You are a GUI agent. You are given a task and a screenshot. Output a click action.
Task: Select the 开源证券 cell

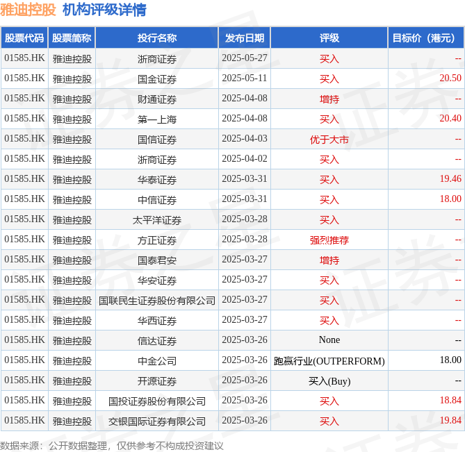coord(157,381)
